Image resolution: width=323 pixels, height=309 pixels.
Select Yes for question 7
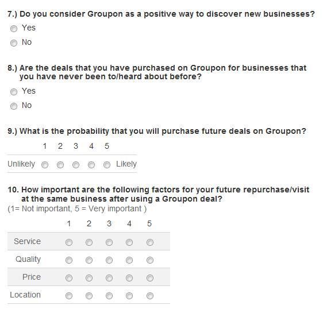pyautogui.click(x=14, y=29)
